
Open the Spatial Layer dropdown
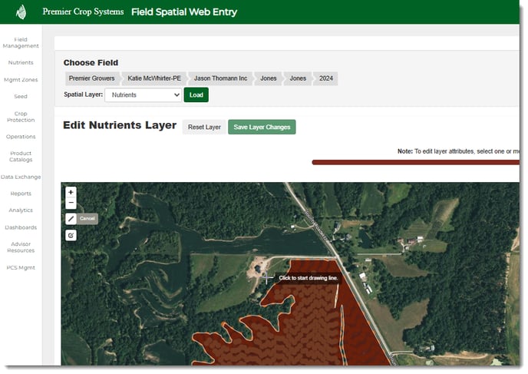tap(142, 95)
